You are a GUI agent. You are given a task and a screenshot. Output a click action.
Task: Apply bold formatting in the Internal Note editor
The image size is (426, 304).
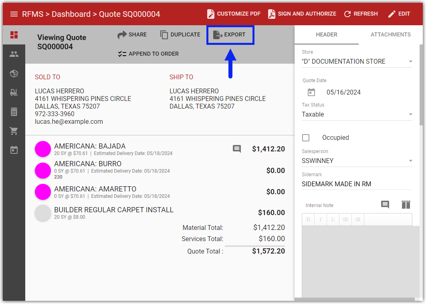click(308, 219)
